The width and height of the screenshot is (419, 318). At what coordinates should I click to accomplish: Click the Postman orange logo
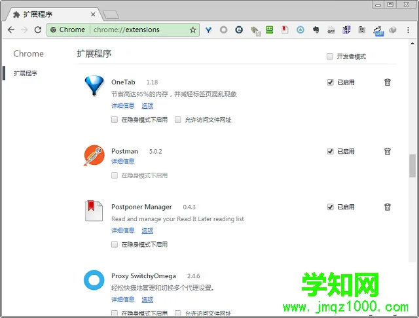coord(94,155)
